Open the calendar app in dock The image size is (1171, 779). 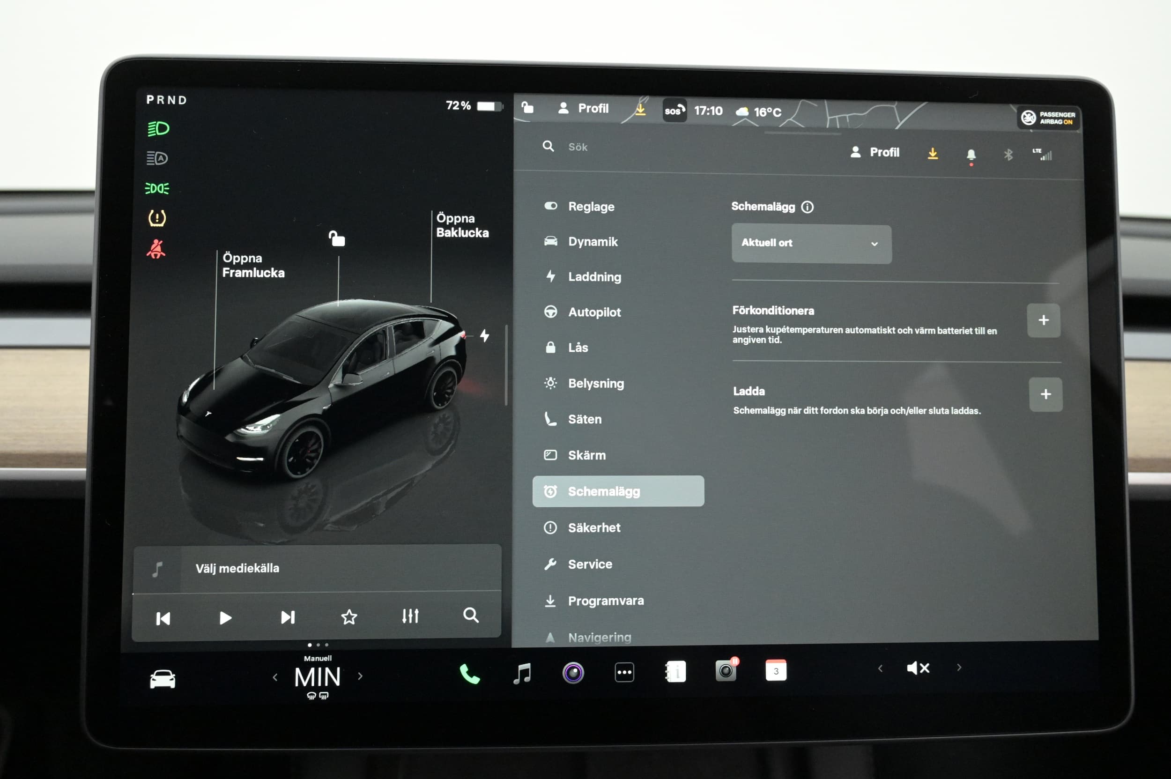point(776,671)
